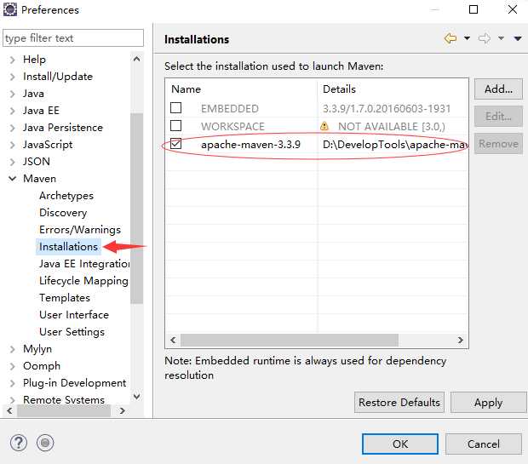Click the WORKSPACE row name
This screenshot has width=528, height=464.
(x=232, y=126)
